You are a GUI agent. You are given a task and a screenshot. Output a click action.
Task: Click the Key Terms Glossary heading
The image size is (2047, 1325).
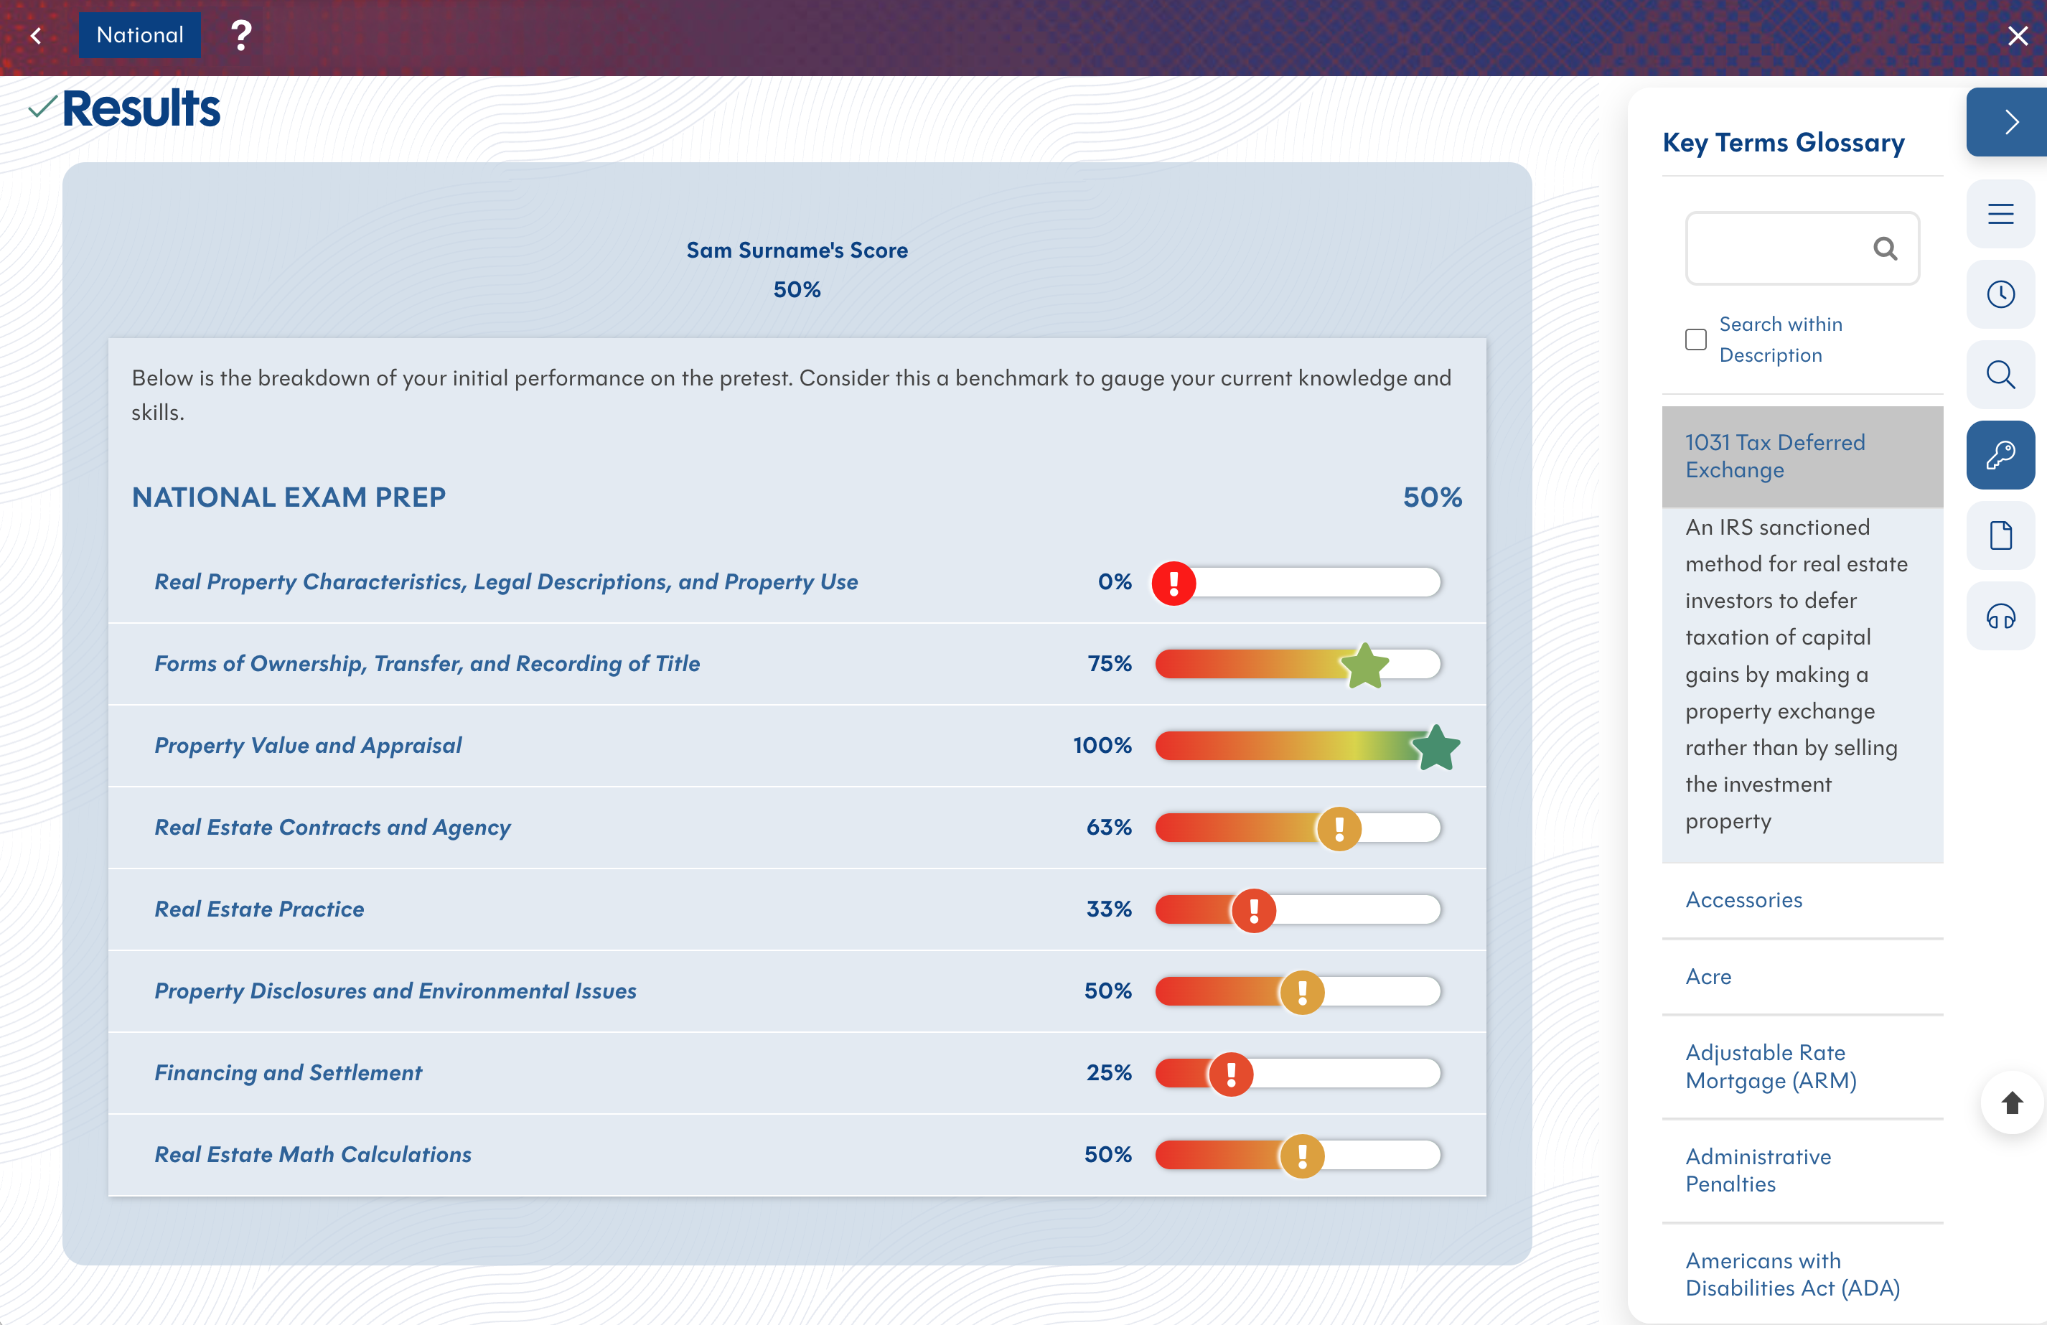pos(1784,143)
